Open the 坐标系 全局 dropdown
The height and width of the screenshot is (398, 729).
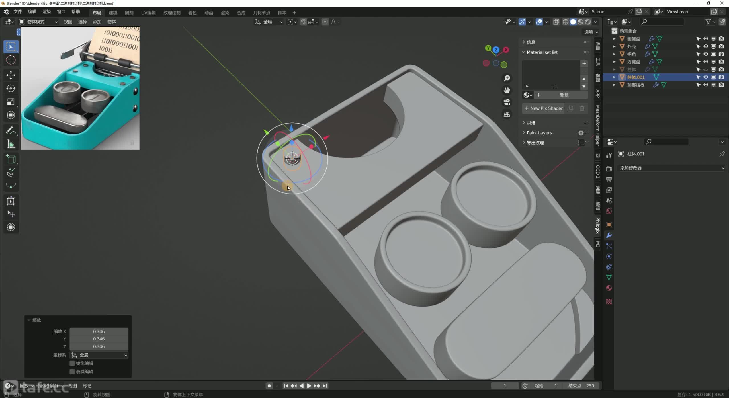point(99,355)
